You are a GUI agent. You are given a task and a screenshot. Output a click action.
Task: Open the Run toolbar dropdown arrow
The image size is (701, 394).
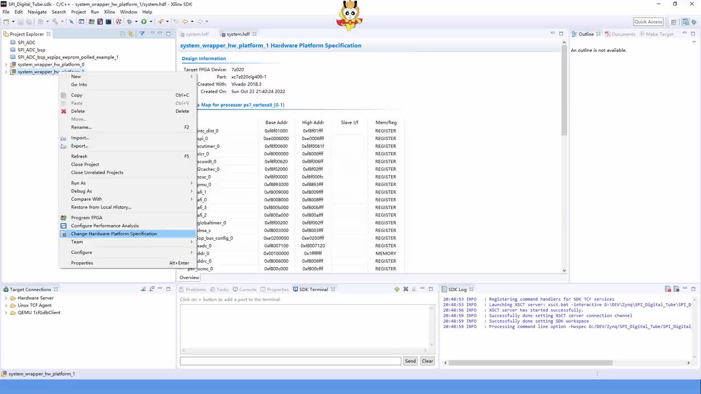151,21
